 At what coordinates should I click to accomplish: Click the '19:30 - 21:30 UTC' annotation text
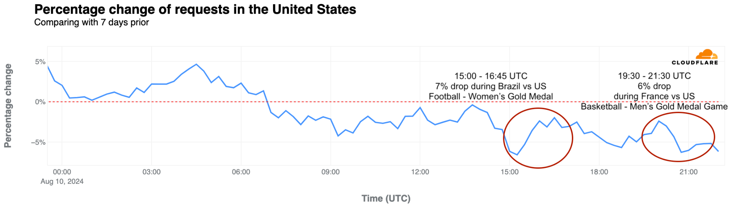tap(654, 76)
